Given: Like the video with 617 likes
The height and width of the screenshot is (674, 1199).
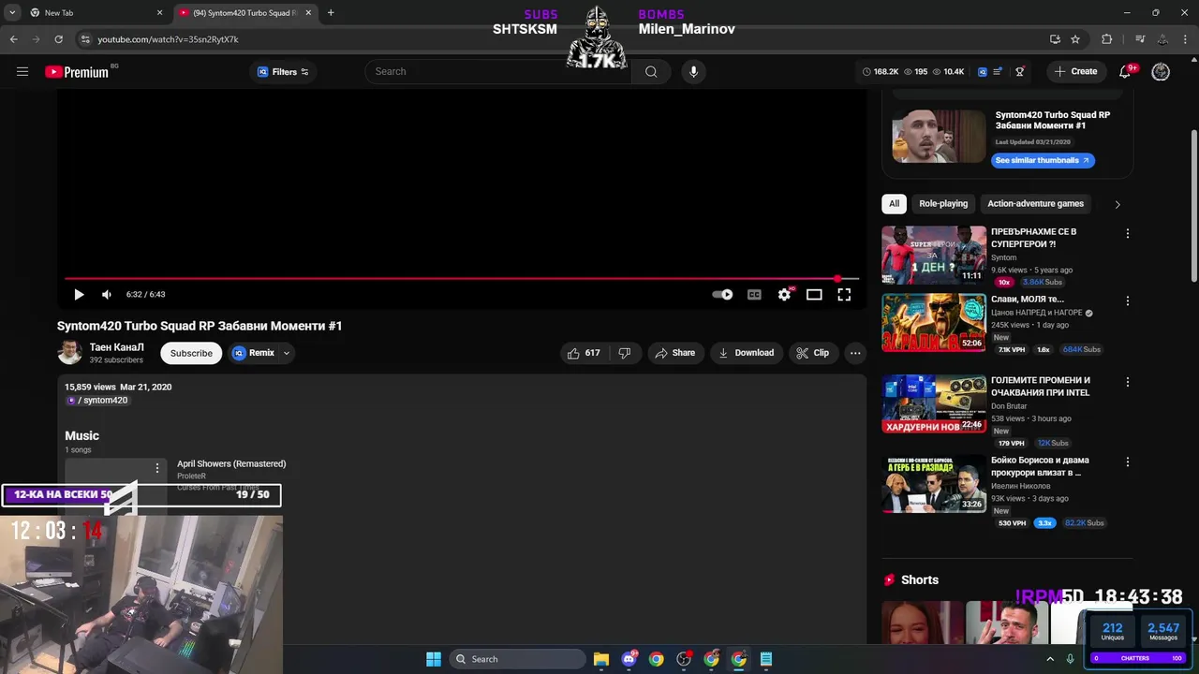Looking at the screenshot, I should click(x=583, y=353).
